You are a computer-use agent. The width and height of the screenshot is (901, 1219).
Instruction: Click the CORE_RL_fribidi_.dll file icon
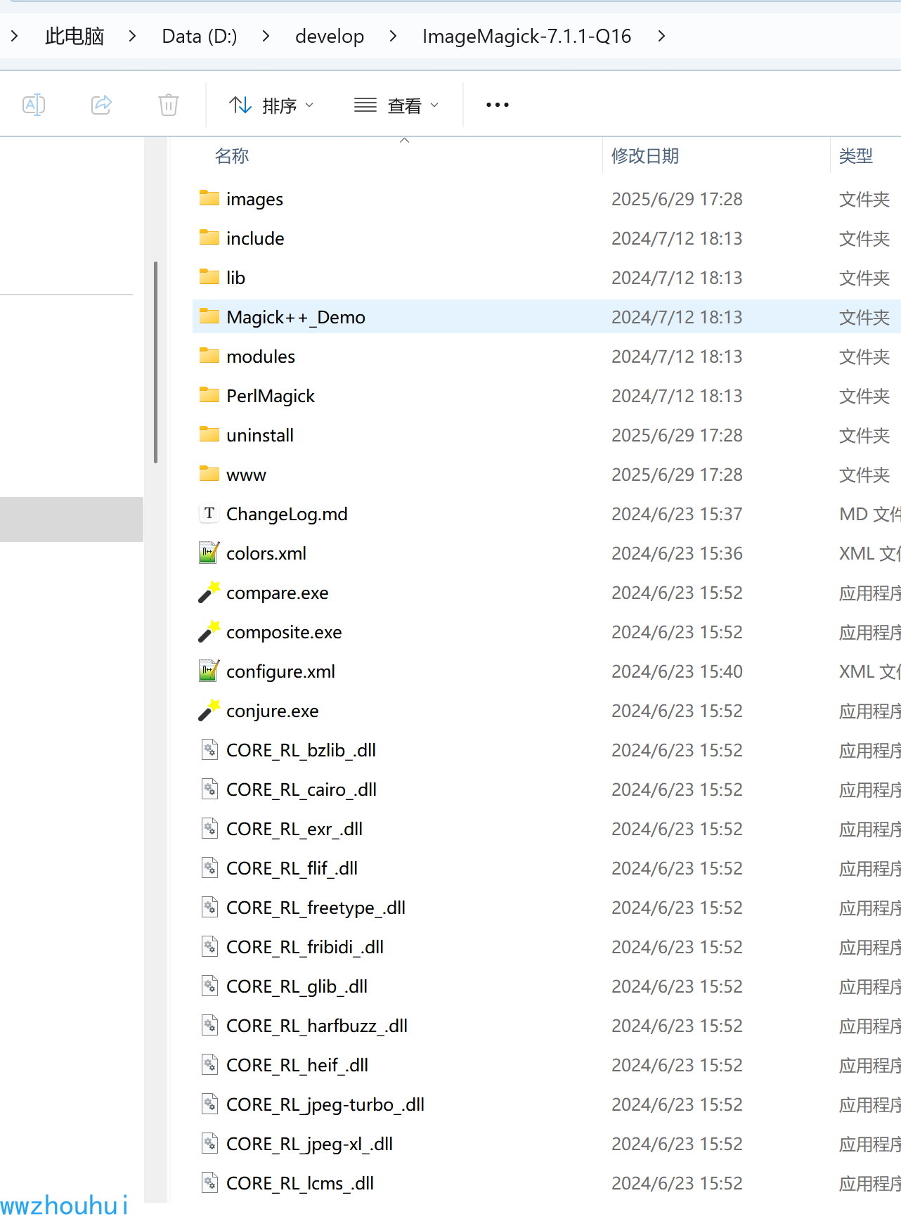209,947
